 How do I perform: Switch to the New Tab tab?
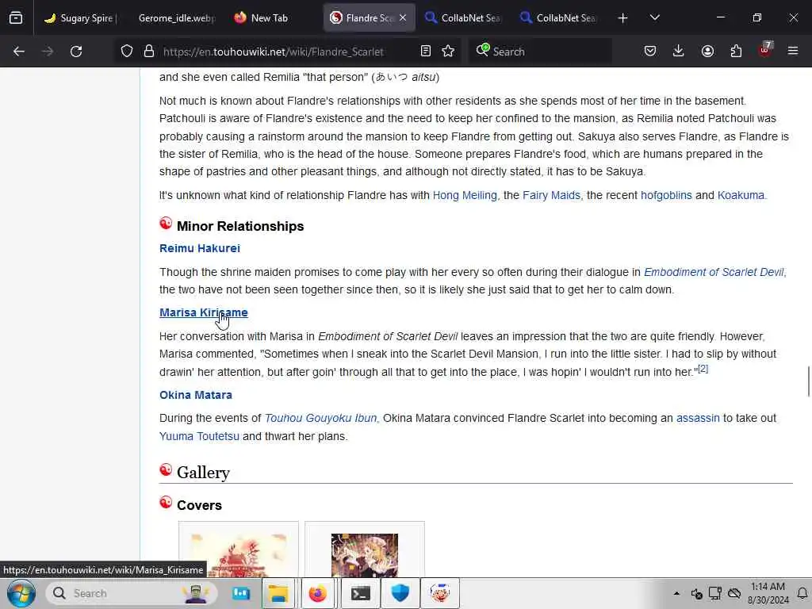click(x=270, y=18)
